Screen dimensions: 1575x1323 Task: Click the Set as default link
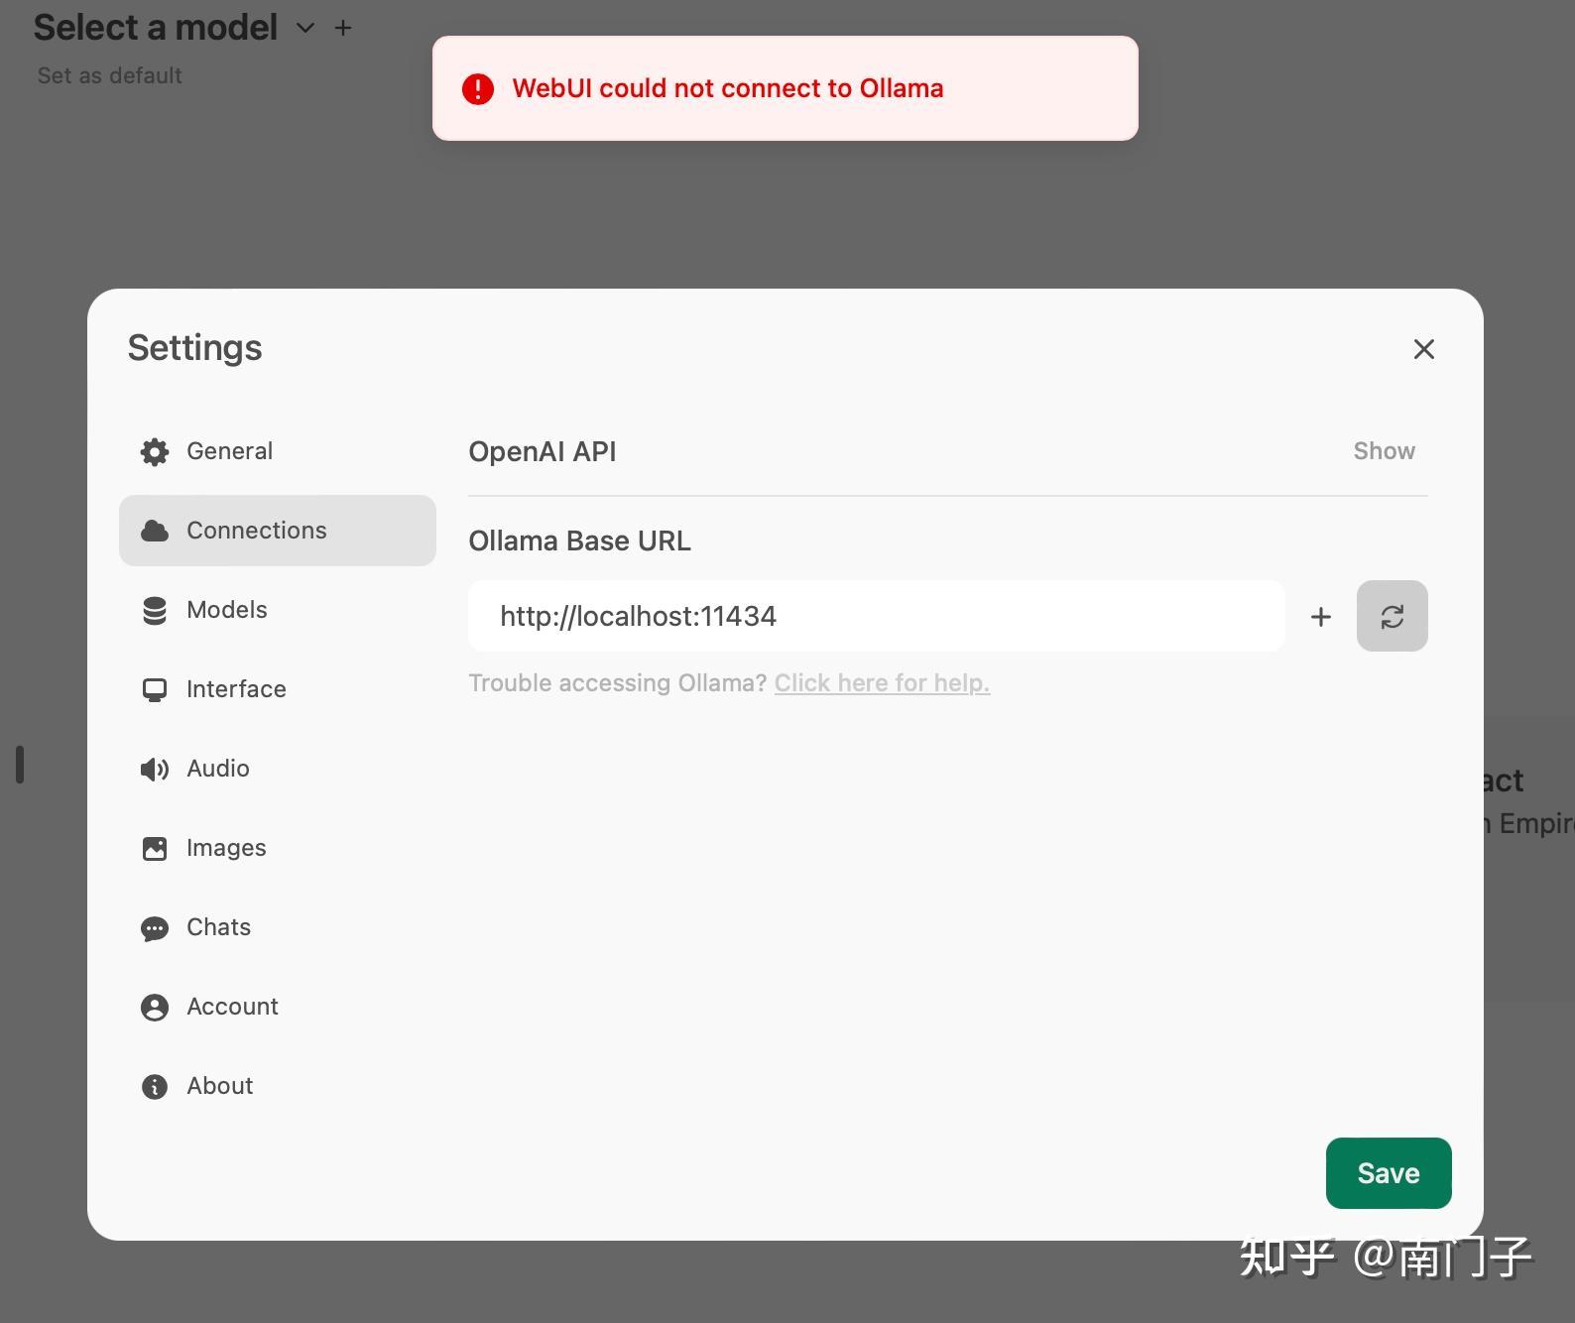[x=110, y=75]
